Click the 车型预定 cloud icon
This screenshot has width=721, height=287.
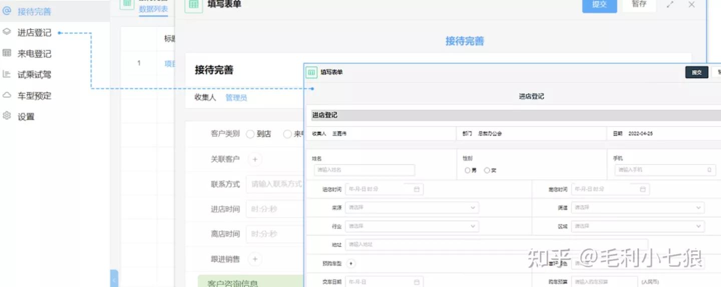(7, 95)
